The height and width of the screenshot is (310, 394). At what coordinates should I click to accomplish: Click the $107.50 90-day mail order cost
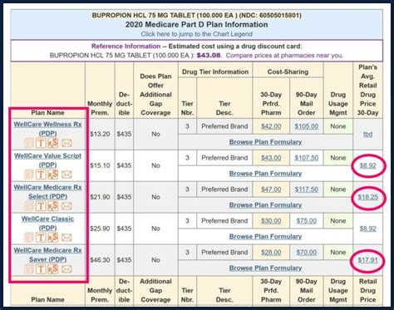[x=306, y=158]
